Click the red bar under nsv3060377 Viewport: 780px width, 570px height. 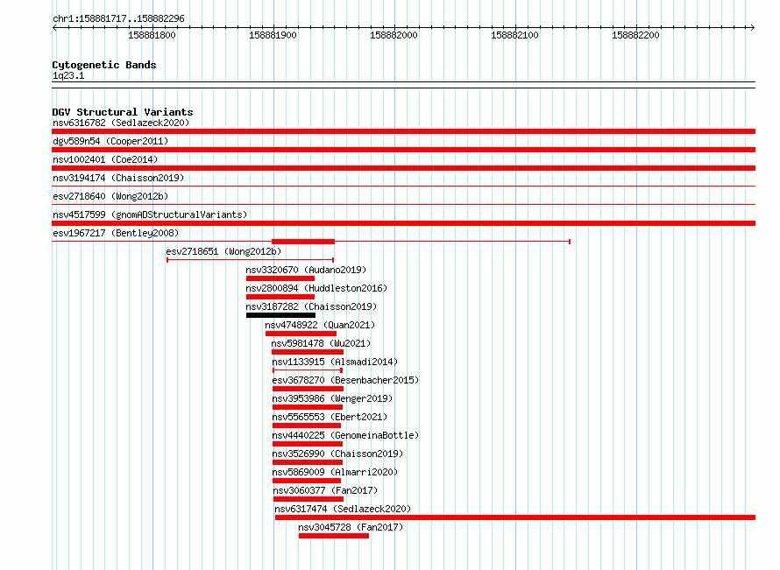pos(308,499)
